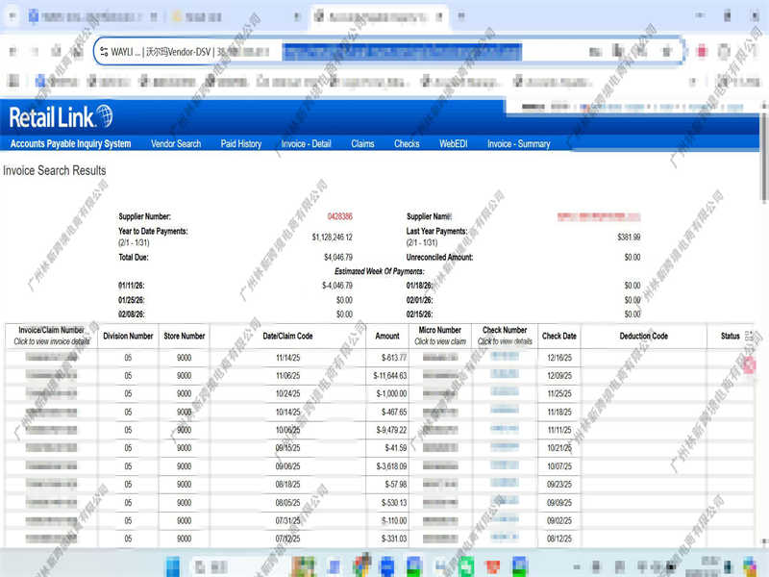The image size is (769, 577).
Task: Select Last Year Payments value $381.99
Action: [x=629, y=237]
